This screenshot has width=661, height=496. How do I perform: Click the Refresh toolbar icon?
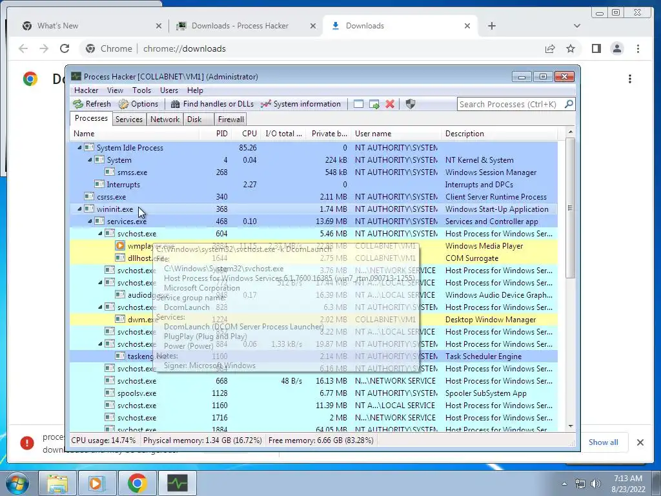click(x=78, y=104)
